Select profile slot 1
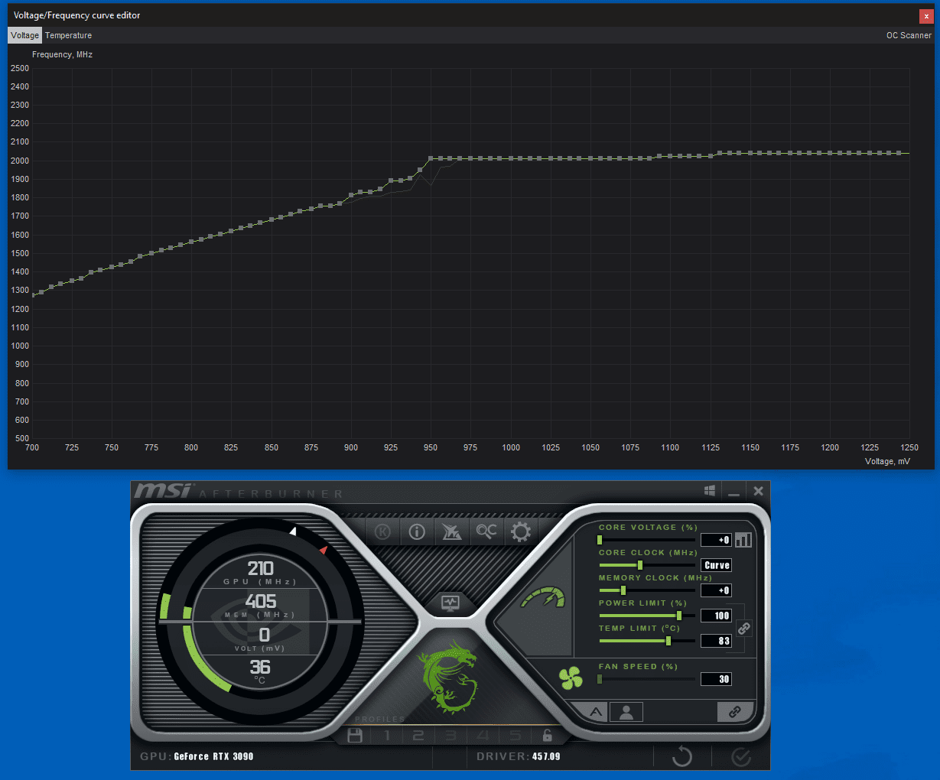 tap(388, 736)
